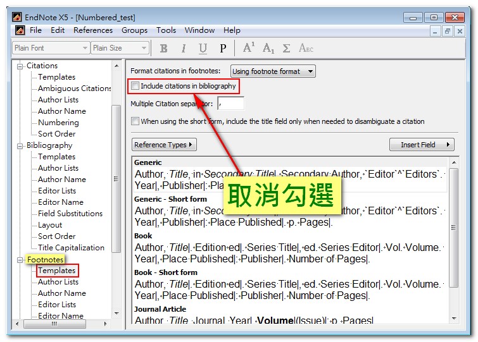Viewport: 478px width, 342px height.
Task: Click tree panel scroll up arrow
Action: [116, 66]
